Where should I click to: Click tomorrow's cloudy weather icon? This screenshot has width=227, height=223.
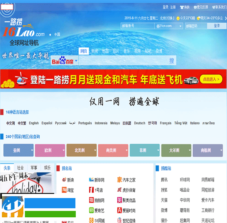click(x=198, y=18)
